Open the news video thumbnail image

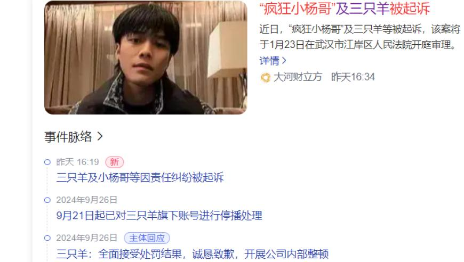click(x=146, y=58)
